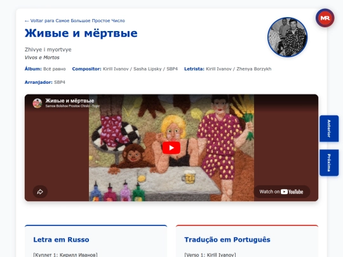
Task: Click the video share arrow icon
Action: pyautogui.click(x=40, y=192)
